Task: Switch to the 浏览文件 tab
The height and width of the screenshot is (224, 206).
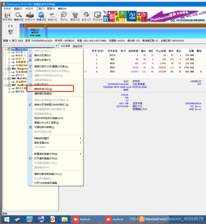Action: pyautogui.click(x=78, y=46)
